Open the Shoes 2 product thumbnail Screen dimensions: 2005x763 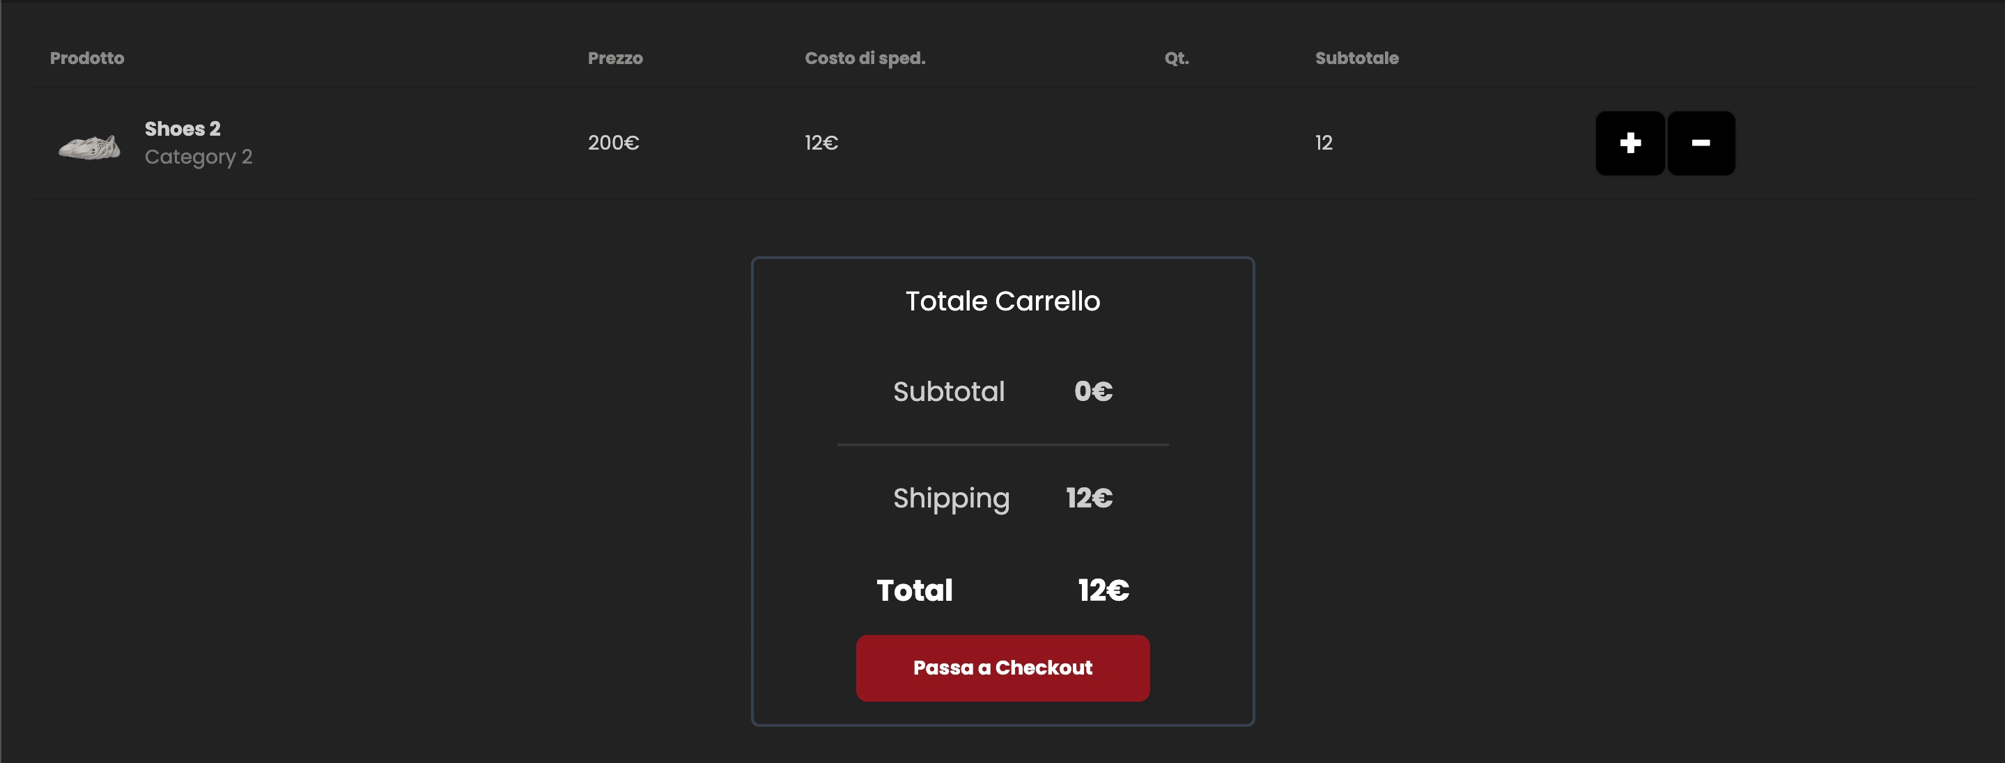pyautogui.click(x=89, y=145)
